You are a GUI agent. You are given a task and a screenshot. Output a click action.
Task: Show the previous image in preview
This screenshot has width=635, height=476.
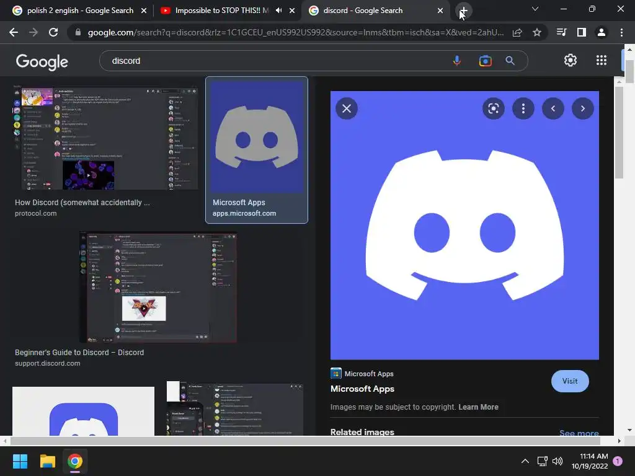(x=553, y=108)
